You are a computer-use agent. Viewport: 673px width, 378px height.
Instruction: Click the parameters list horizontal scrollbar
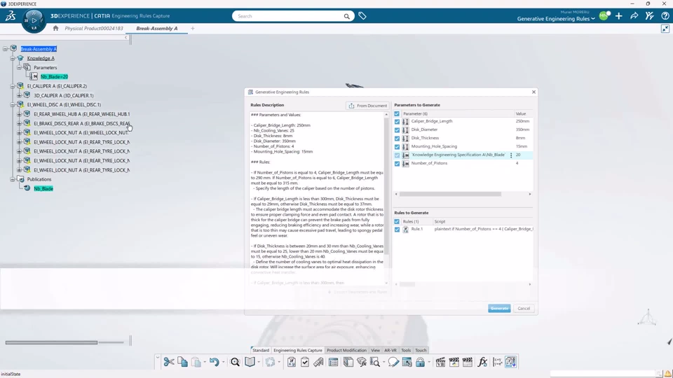pos(450,194)
